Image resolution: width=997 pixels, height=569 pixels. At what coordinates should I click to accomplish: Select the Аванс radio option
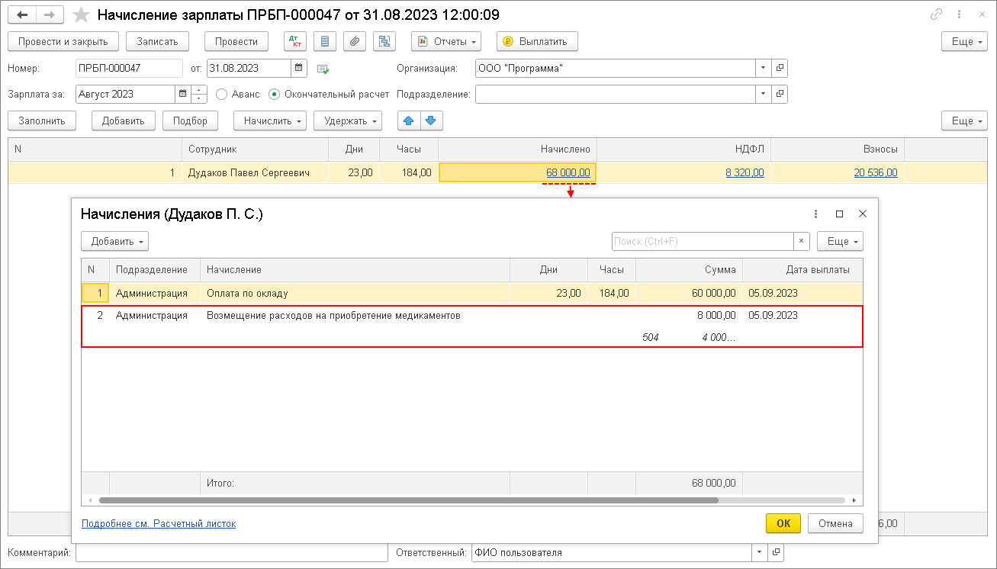coord(222,94)
